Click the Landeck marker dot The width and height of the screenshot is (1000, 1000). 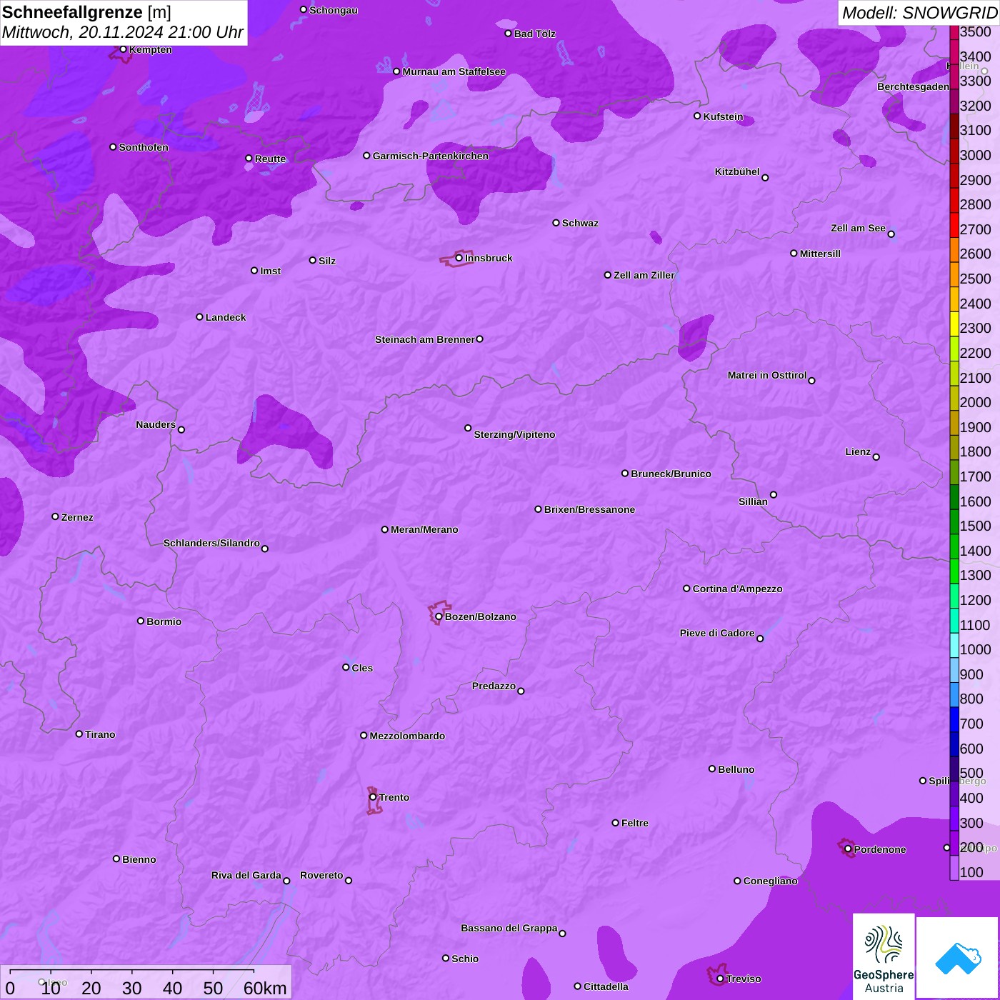pos(199,317)
